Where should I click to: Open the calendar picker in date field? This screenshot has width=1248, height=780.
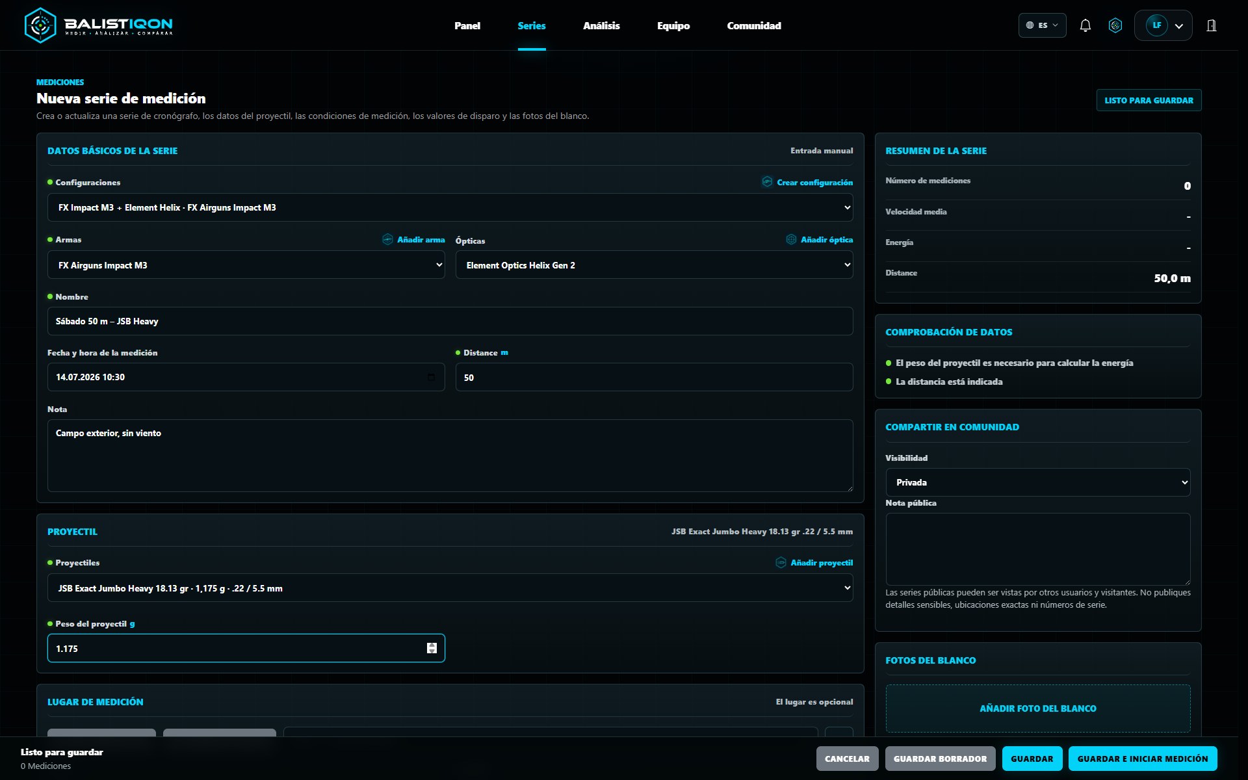(x=431, y=377)
